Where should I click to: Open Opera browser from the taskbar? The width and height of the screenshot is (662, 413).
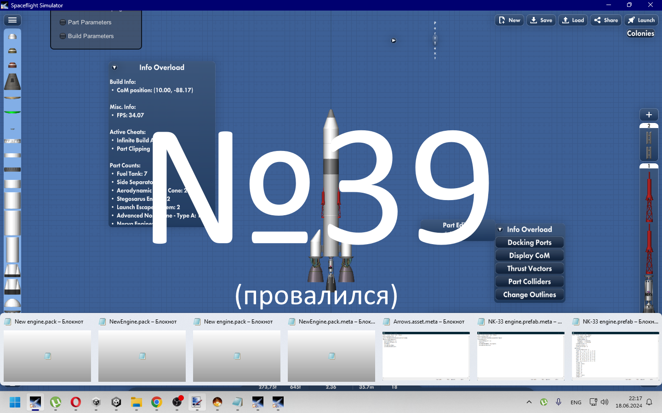pos(76,402)
